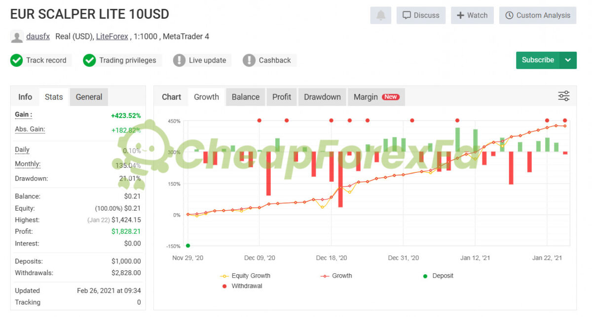592x317 pixels.
Task: Click the Monthly stat label
Action: click(x=28, y=164)
